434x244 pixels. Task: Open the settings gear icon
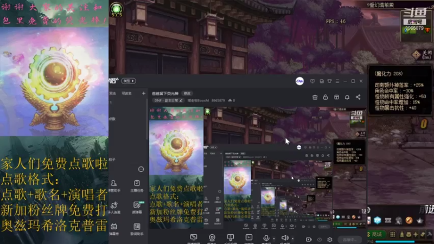pyautogui.click(x=330, y=240)
